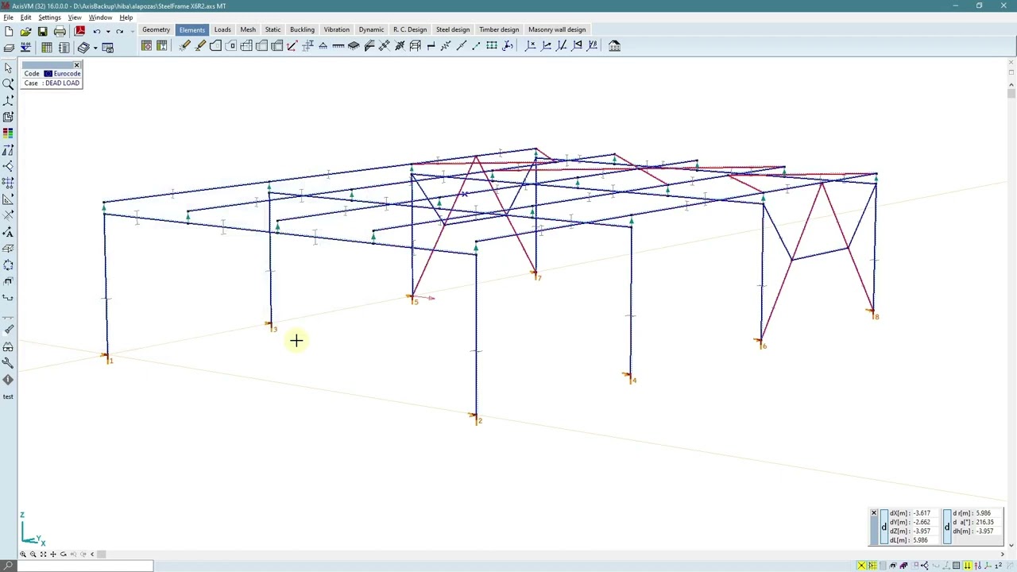Switch to the Masonry design tab
Screen dimensions: 1017x572
click(557, 29)
